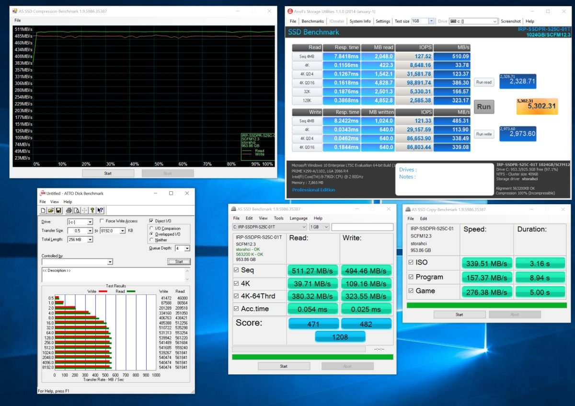Click the AS SSD Copy-Benchmark window title icon
This screenshot has height=406, width=575.
[407, 209]
